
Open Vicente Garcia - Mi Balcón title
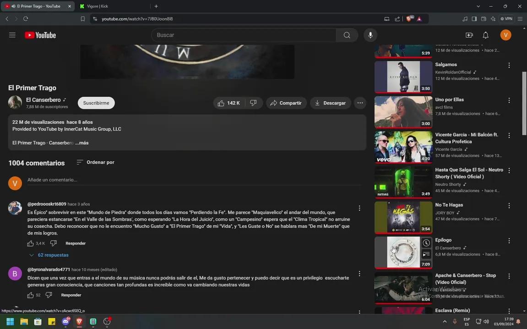click(467, 138)
